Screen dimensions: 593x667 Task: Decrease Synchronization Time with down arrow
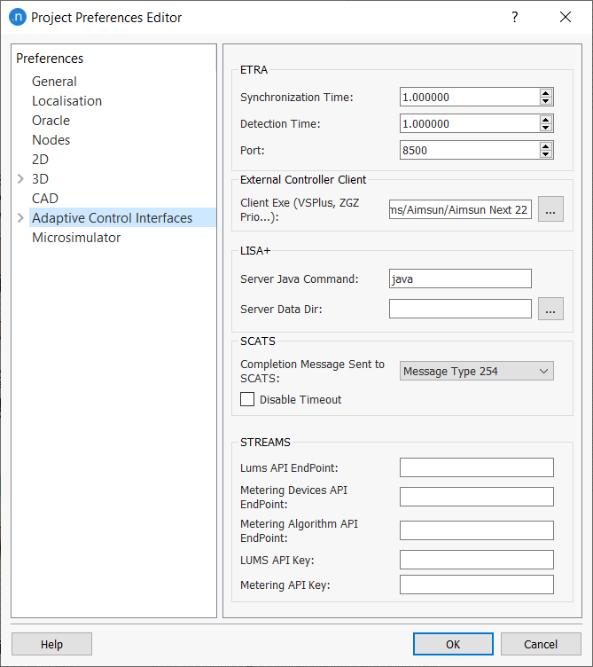[546, 101]
